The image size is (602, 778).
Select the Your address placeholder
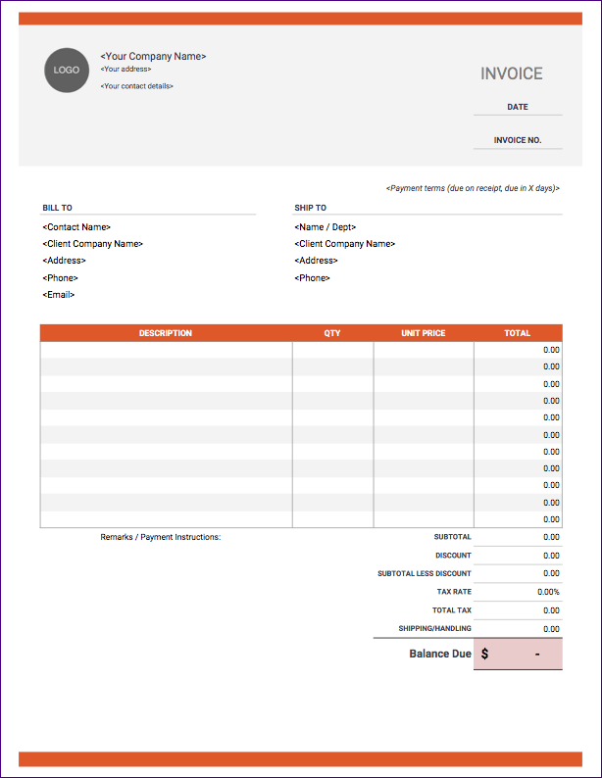tap(125, 69)
